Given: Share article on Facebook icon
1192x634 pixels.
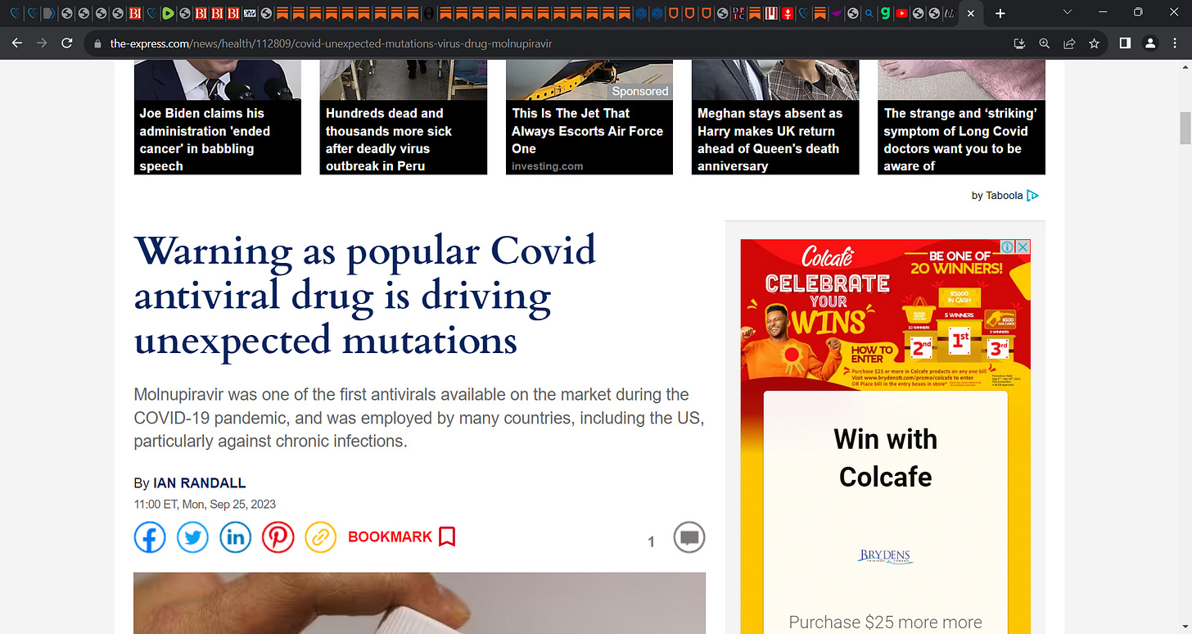Looking at the screenshot, I should tap(150, 537).
